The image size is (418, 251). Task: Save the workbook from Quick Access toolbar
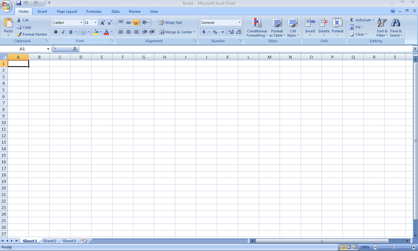tap(18, 3)
